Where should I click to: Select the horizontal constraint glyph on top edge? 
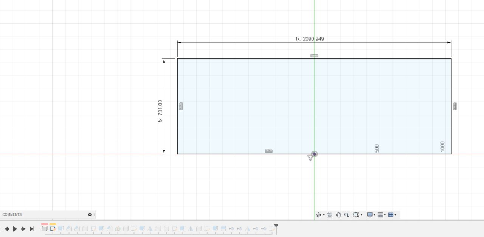[x=314, y=55]
